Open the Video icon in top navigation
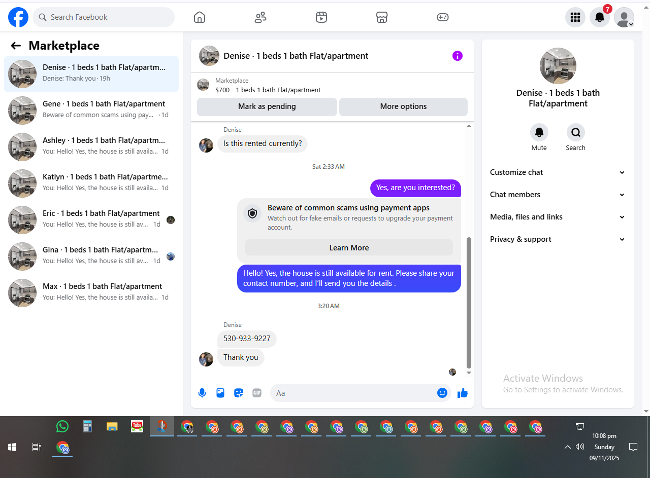650x478 pixels. coord(321,17)
